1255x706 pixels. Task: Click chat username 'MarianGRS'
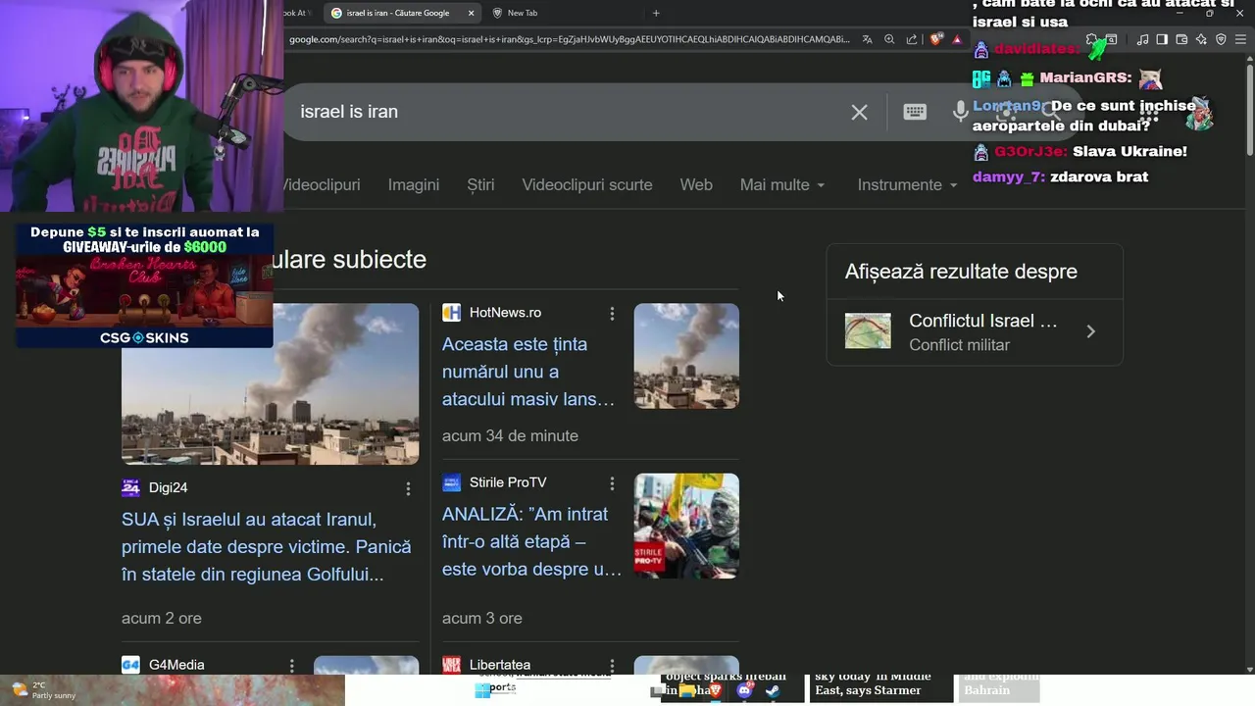pyautogui.click(x=1085, y=77)
